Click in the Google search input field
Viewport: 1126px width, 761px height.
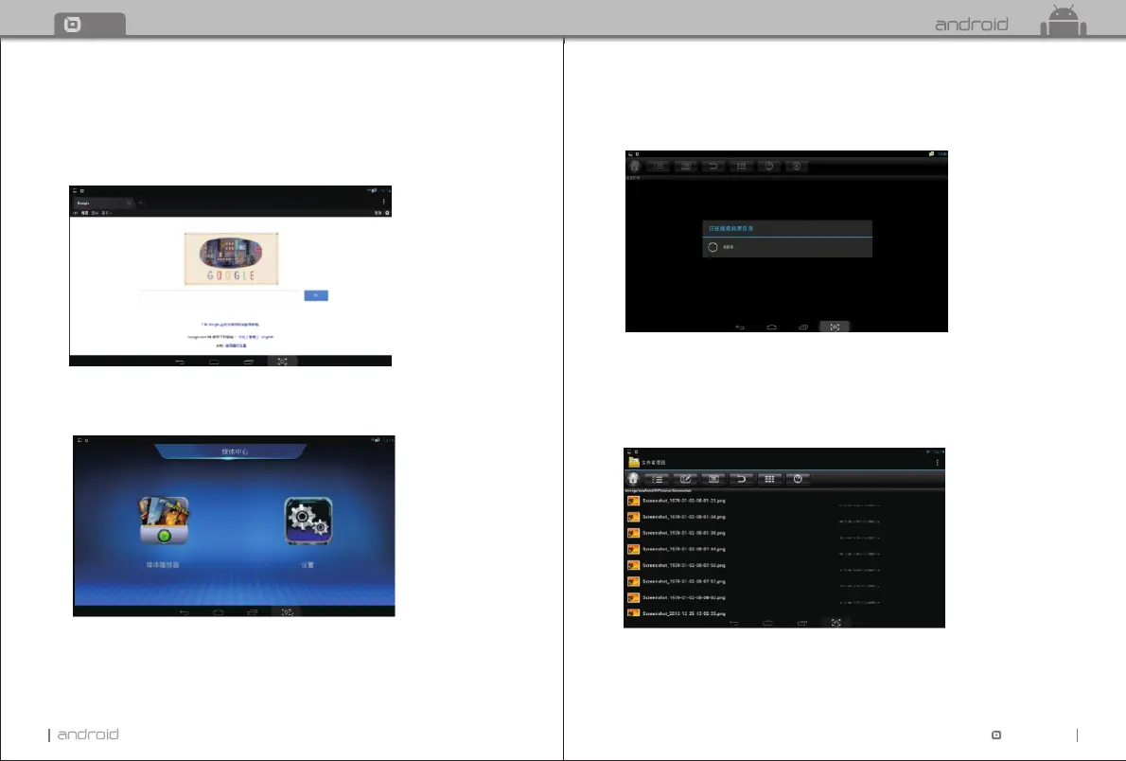coord(220,295)
